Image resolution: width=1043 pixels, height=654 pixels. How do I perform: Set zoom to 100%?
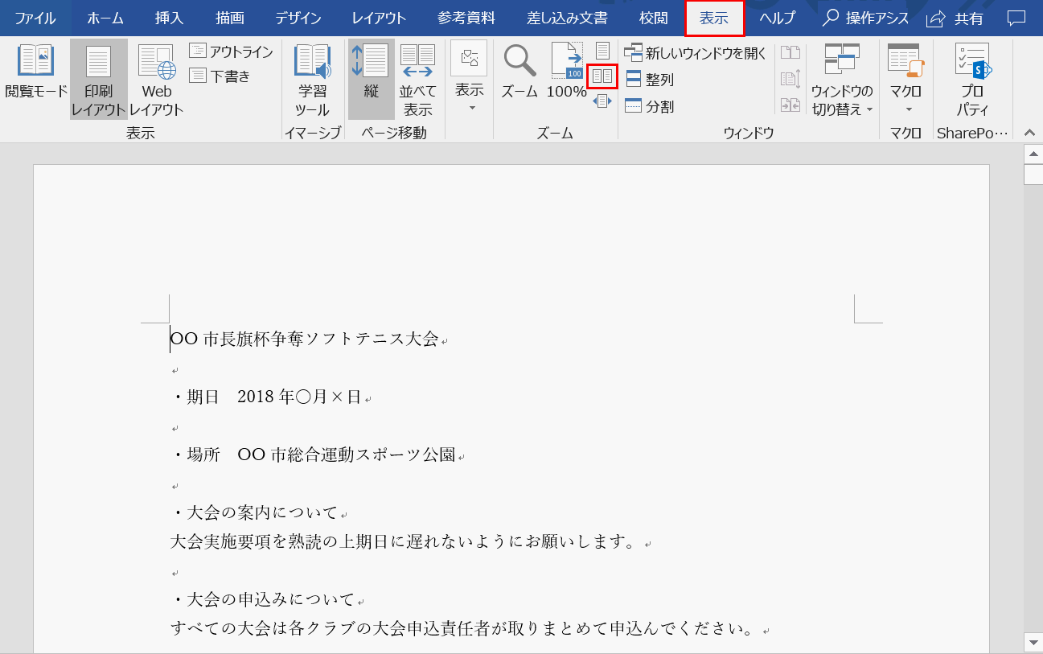click(567, 72)
